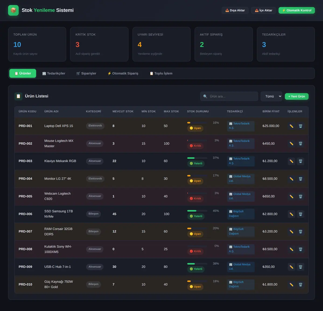Click the Dışa Aktar export button

[235, 10]
